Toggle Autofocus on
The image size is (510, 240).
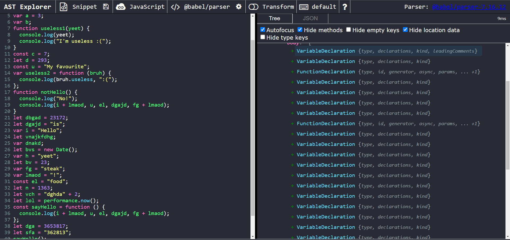[x=262, y=30]
